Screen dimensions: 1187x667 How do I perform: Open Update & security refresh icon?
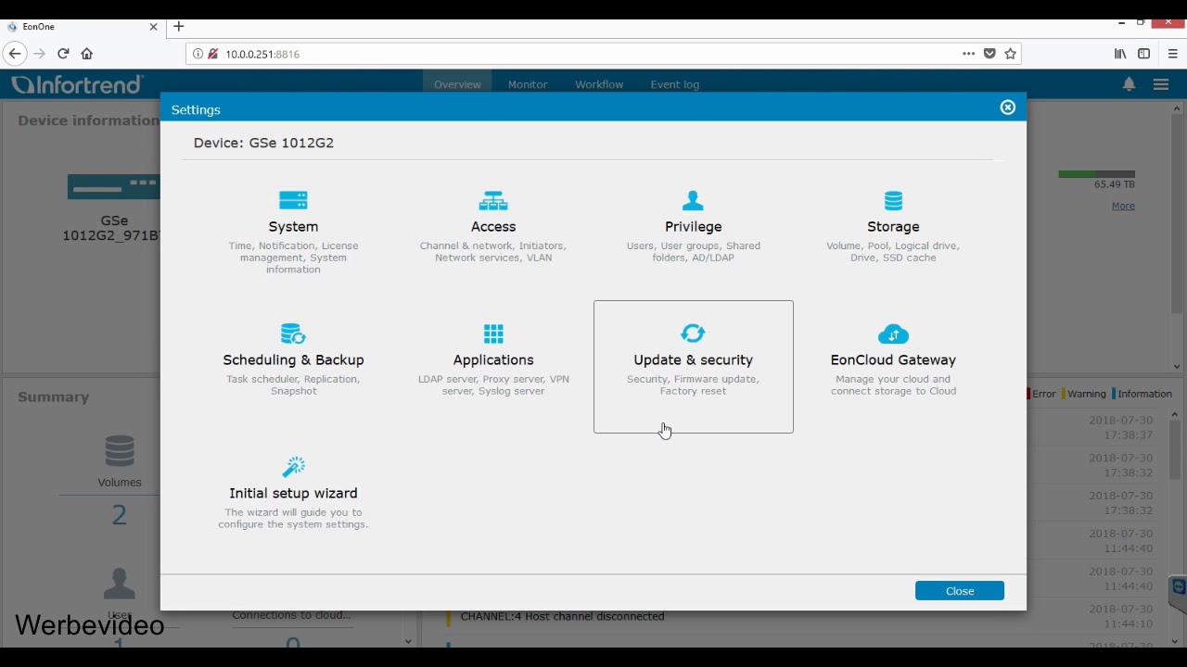click(693, 333)
